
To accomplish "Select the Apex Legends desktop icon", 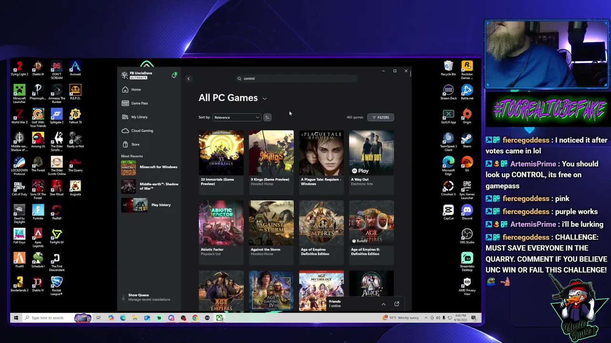I will pyautogui.click(x=38, y=237).
